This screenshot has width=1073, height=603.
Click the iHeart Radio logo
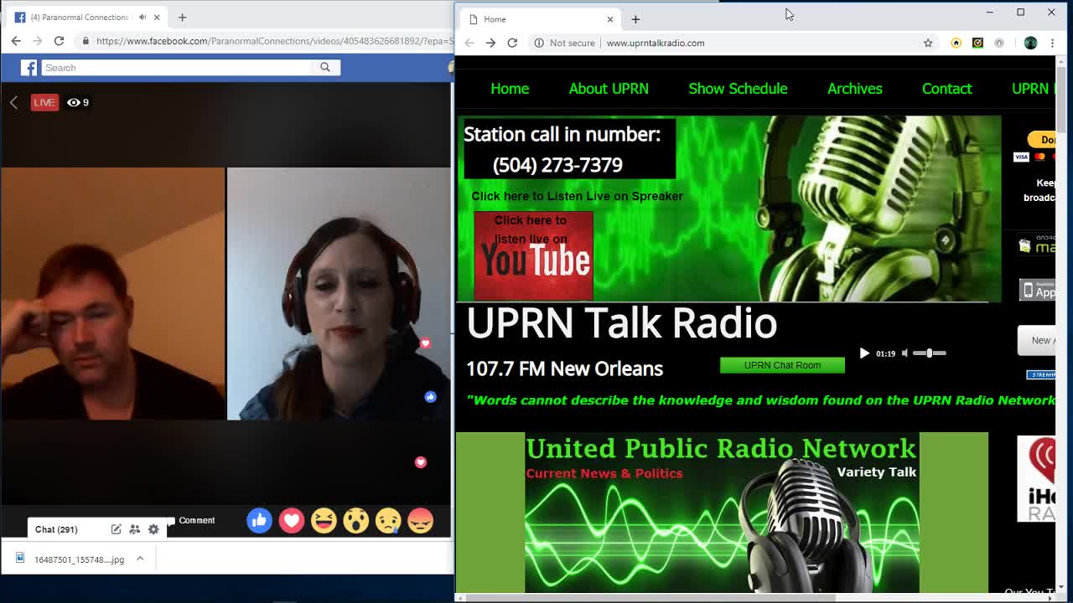(1036, 479)
